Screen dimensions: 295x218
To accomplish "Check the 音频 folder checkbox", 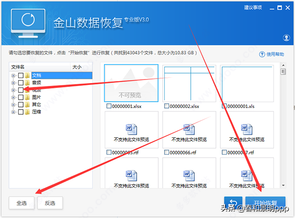I will pos(21,82).
